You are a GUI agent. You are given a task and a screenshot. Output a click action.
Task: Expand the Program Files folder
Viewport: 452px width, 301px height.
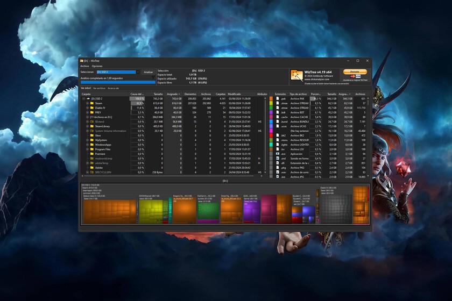coord(88,149)
